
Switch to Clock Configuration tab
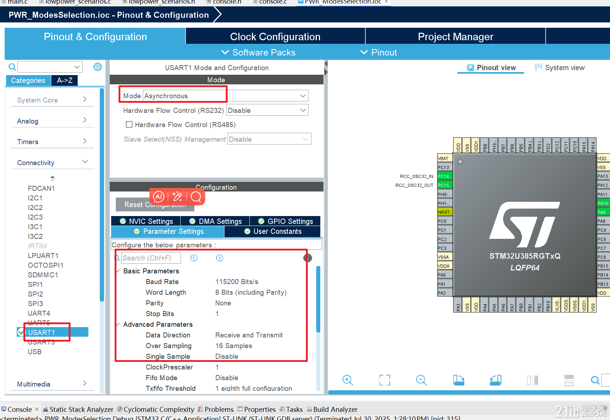click(x=275, y=36)
